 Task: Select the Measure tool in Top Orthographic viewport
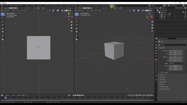(x=3, y=39)
